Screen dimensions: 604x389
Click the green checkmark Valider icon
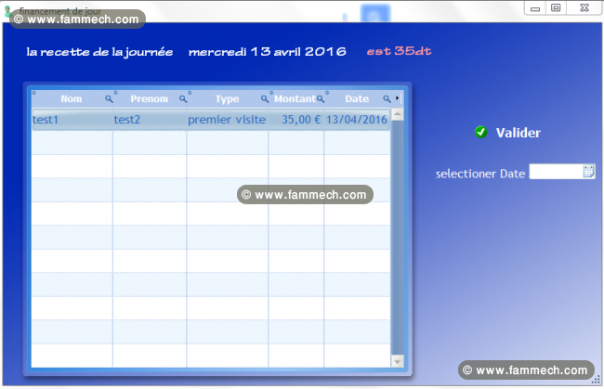pos(480,132)
